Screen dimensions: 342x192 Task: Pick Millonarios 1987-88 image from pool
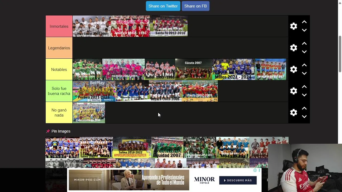click(x=62, y=147)
